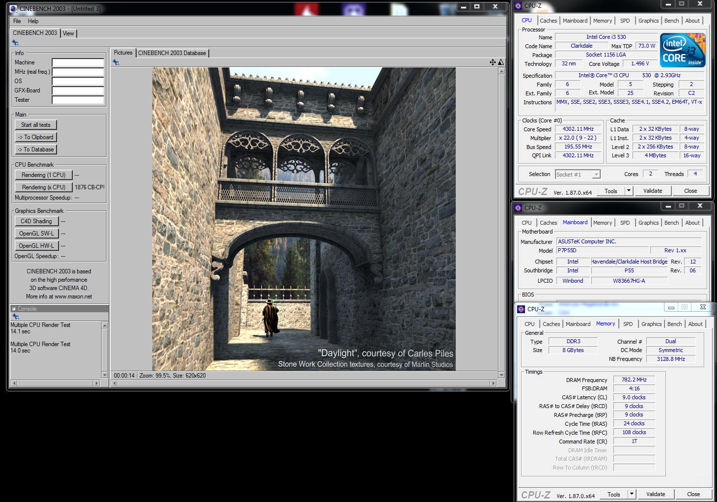Click the picture view horizontal scrollbar right arrow

pos(494,383)
